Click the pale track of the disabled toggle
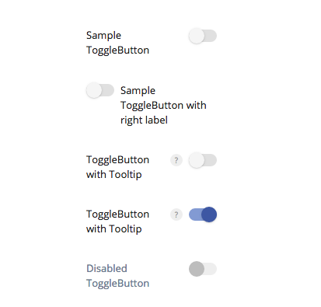Viewport: 321px width, 307px height. pyautogui.click(x=211, y=269)
